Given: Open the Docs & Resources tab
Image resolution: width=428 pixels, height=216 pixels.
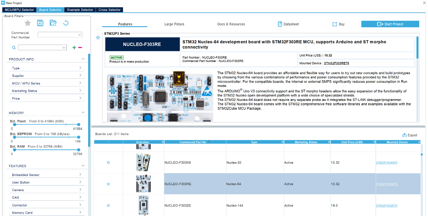Looking at the screenshot, I should coord(231,24).
